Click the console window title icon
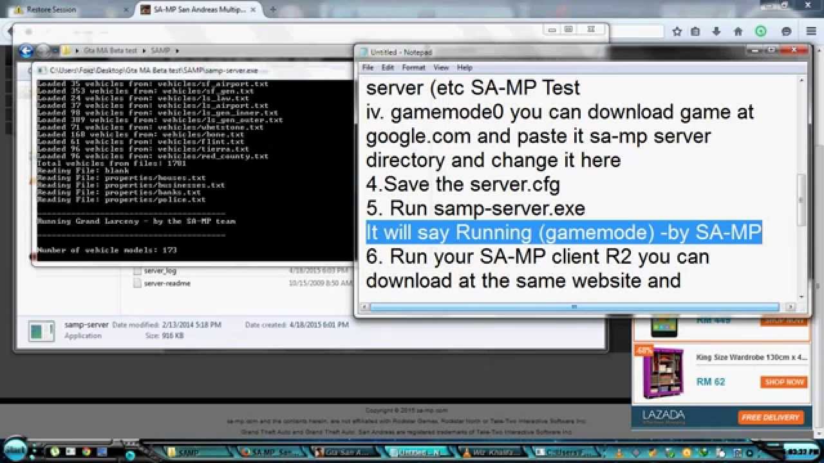This screenshot has width=824, height=463. [x=42, y=70]
